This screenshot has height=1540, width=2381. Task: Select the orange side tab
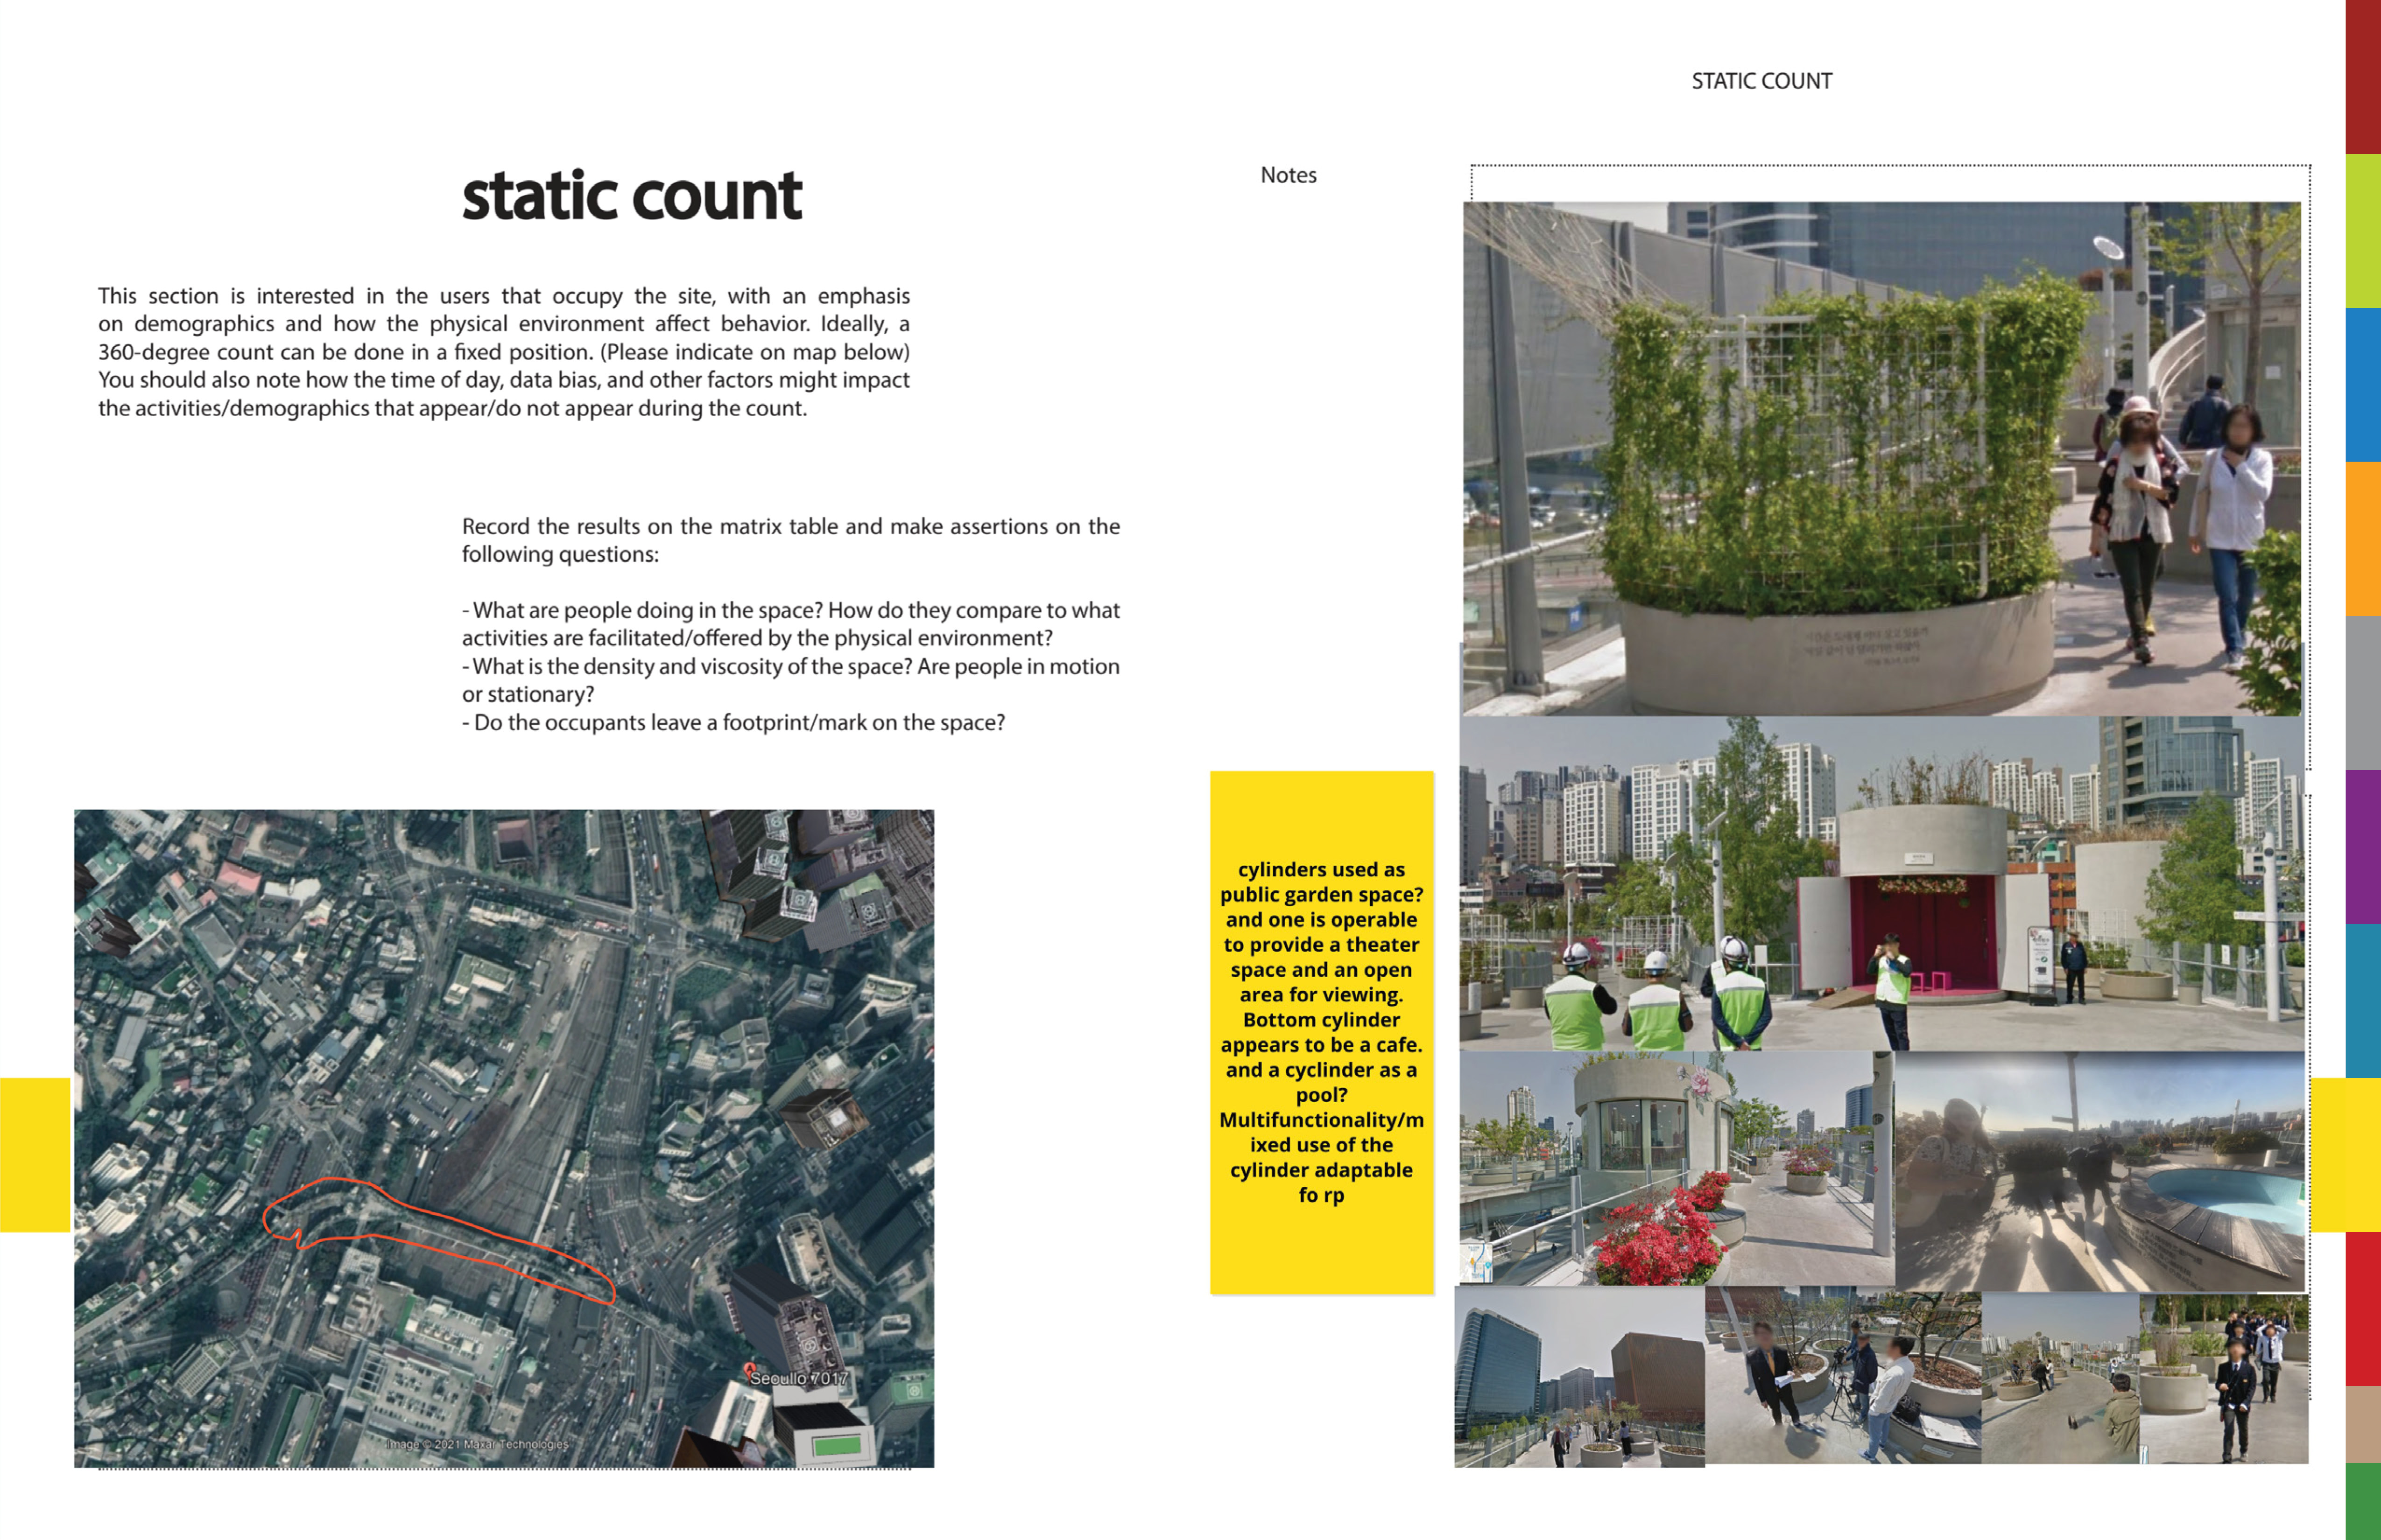(2363, 538)
